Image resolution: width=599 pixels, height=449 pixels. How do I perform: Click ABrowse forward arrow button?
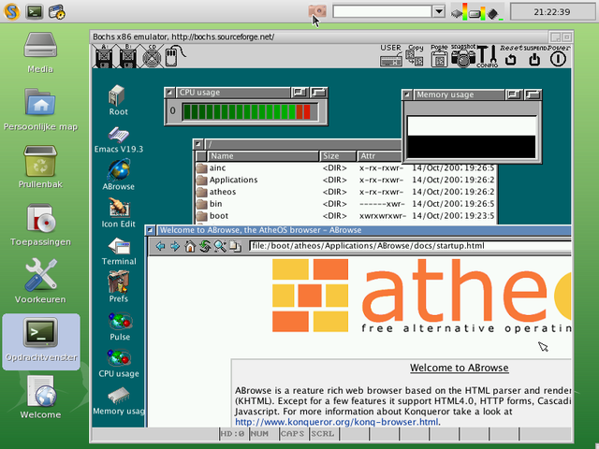point(175,246)
